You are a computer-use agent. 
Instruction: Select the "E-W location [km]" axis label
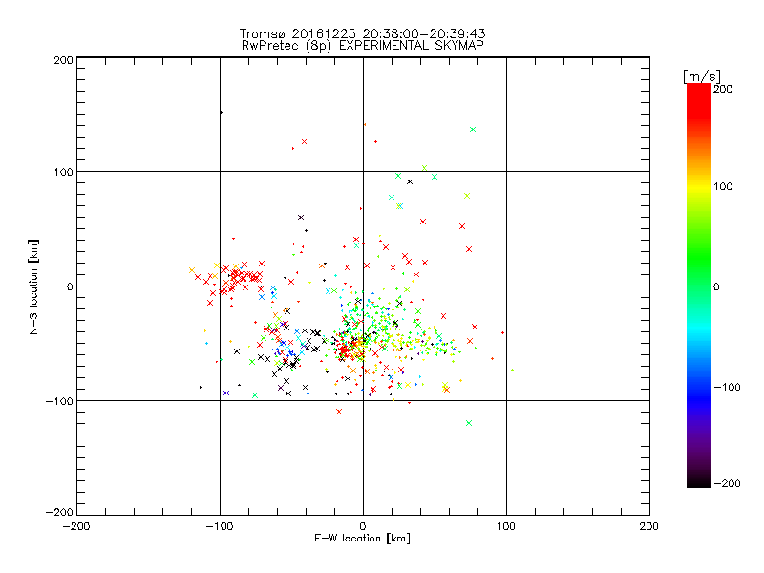coord(363,539)
